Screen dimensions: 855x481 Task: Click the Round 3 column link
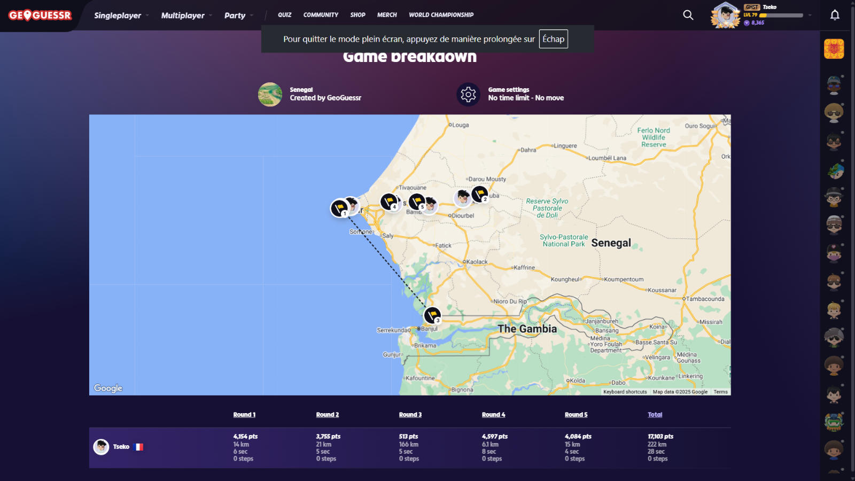410,415
